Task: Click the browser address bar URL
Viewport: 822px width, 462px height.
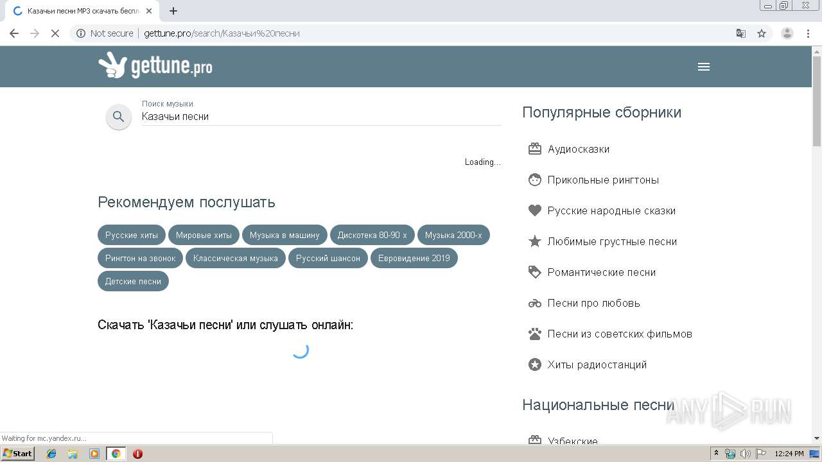Action: [222, 33]
